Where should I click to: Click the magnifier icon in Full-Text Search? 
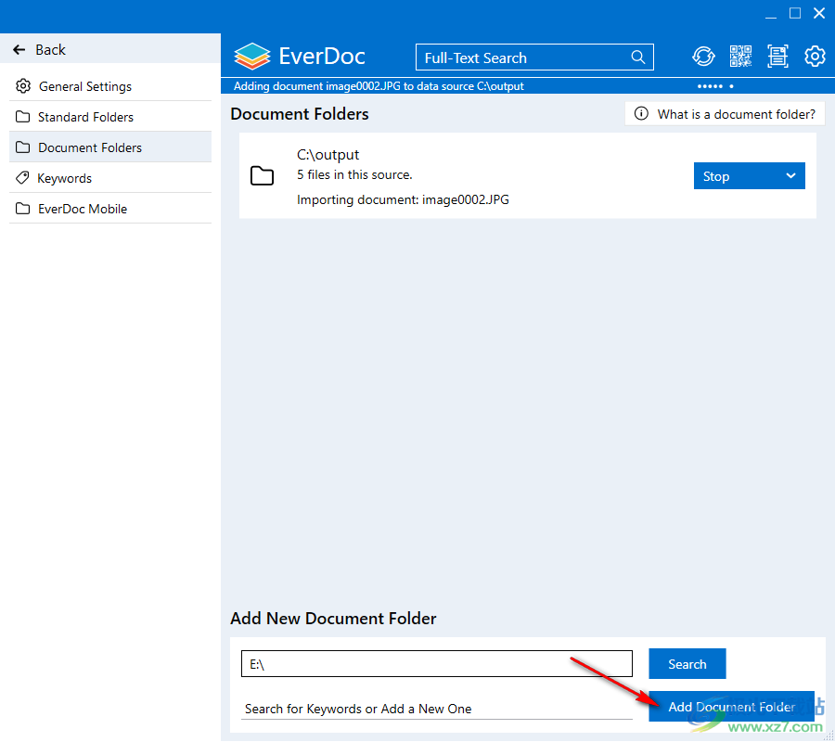(x=637, y=57)
